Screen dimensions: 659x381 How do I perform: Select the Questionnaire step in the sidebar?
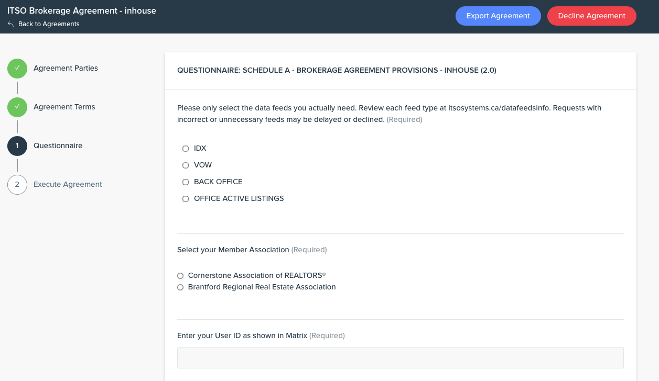pyautogui.click(x=58, y=146)
